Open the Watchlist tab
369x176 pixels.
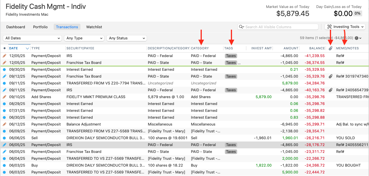pyautogui.click(x=94, y=27)
